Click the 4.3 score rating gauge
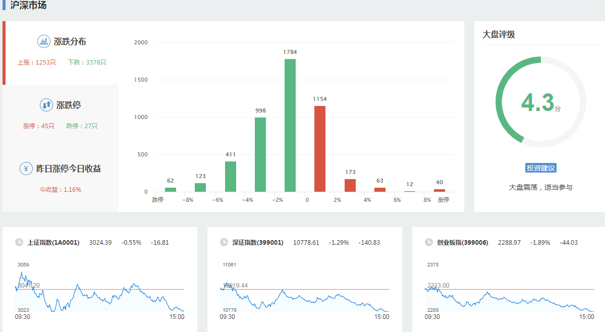 point(540,102)
